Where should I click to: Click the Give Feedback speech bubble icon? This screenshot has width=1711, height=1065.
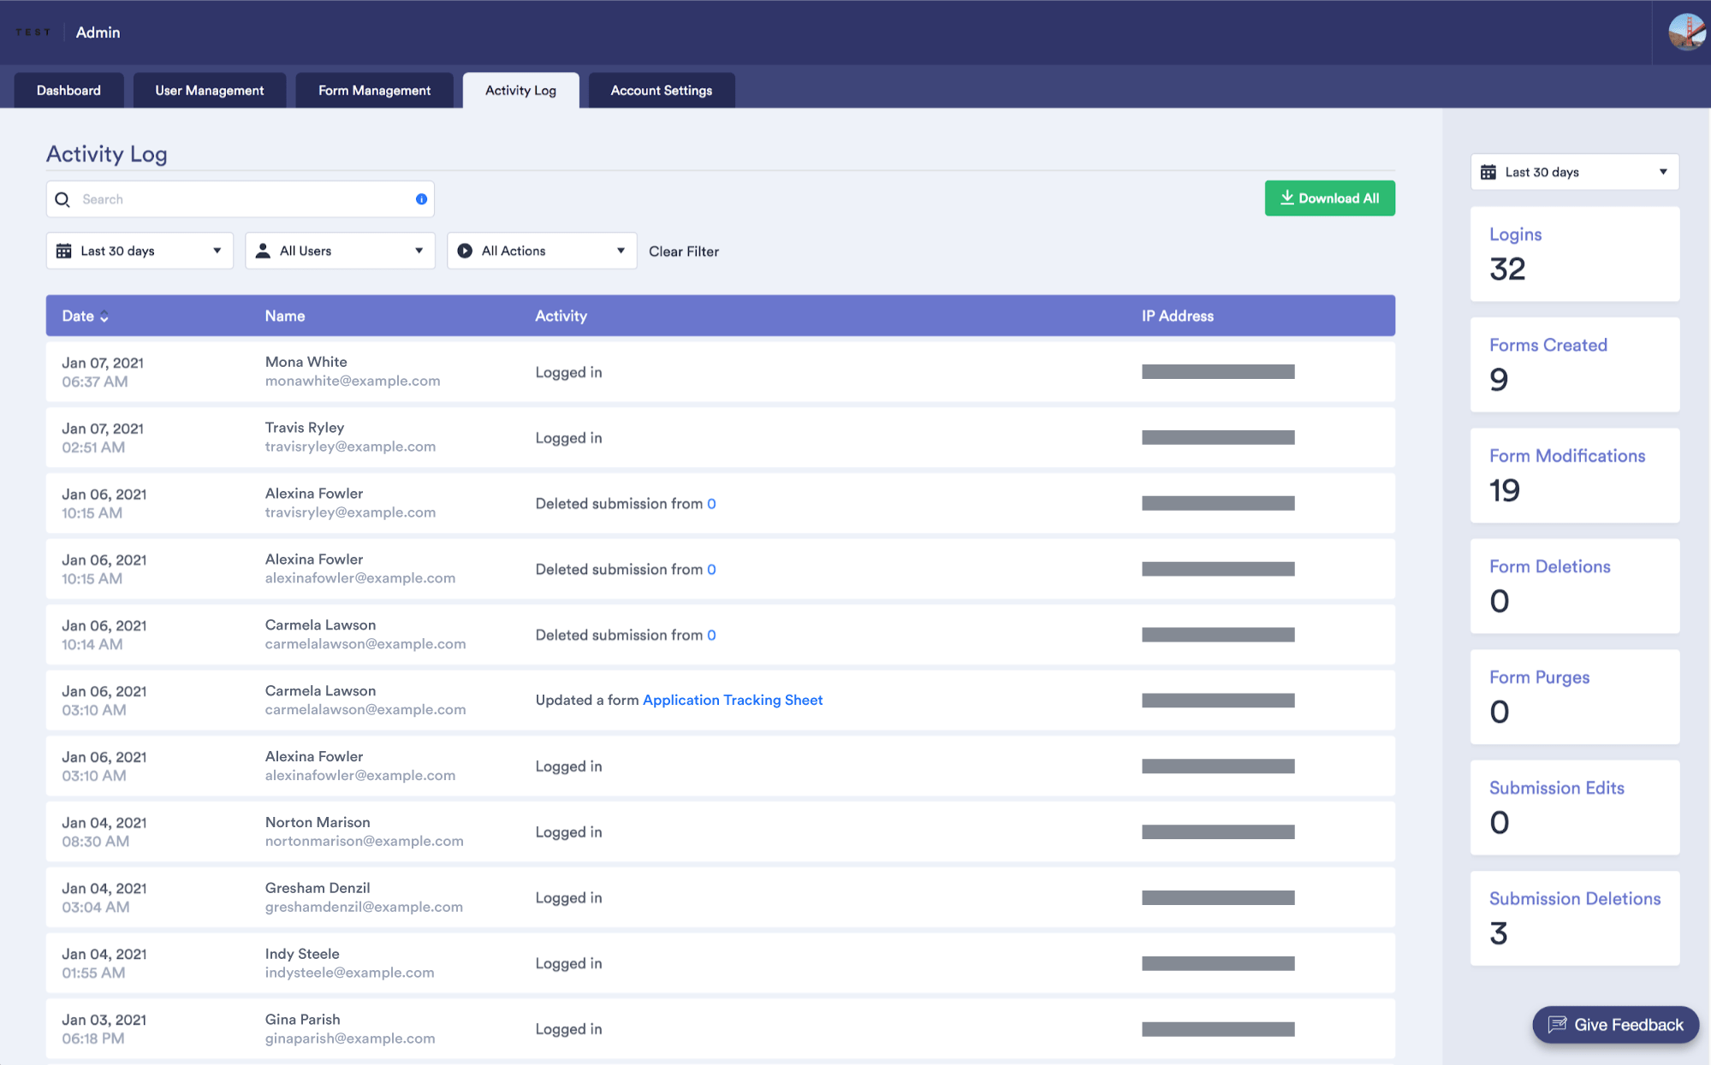pos(1557,1024)
